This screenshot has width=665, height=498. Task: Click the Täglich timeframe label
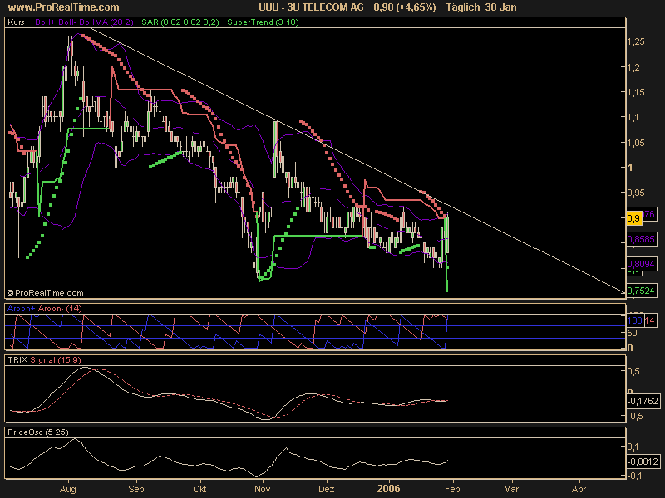(x=463, y=7)
